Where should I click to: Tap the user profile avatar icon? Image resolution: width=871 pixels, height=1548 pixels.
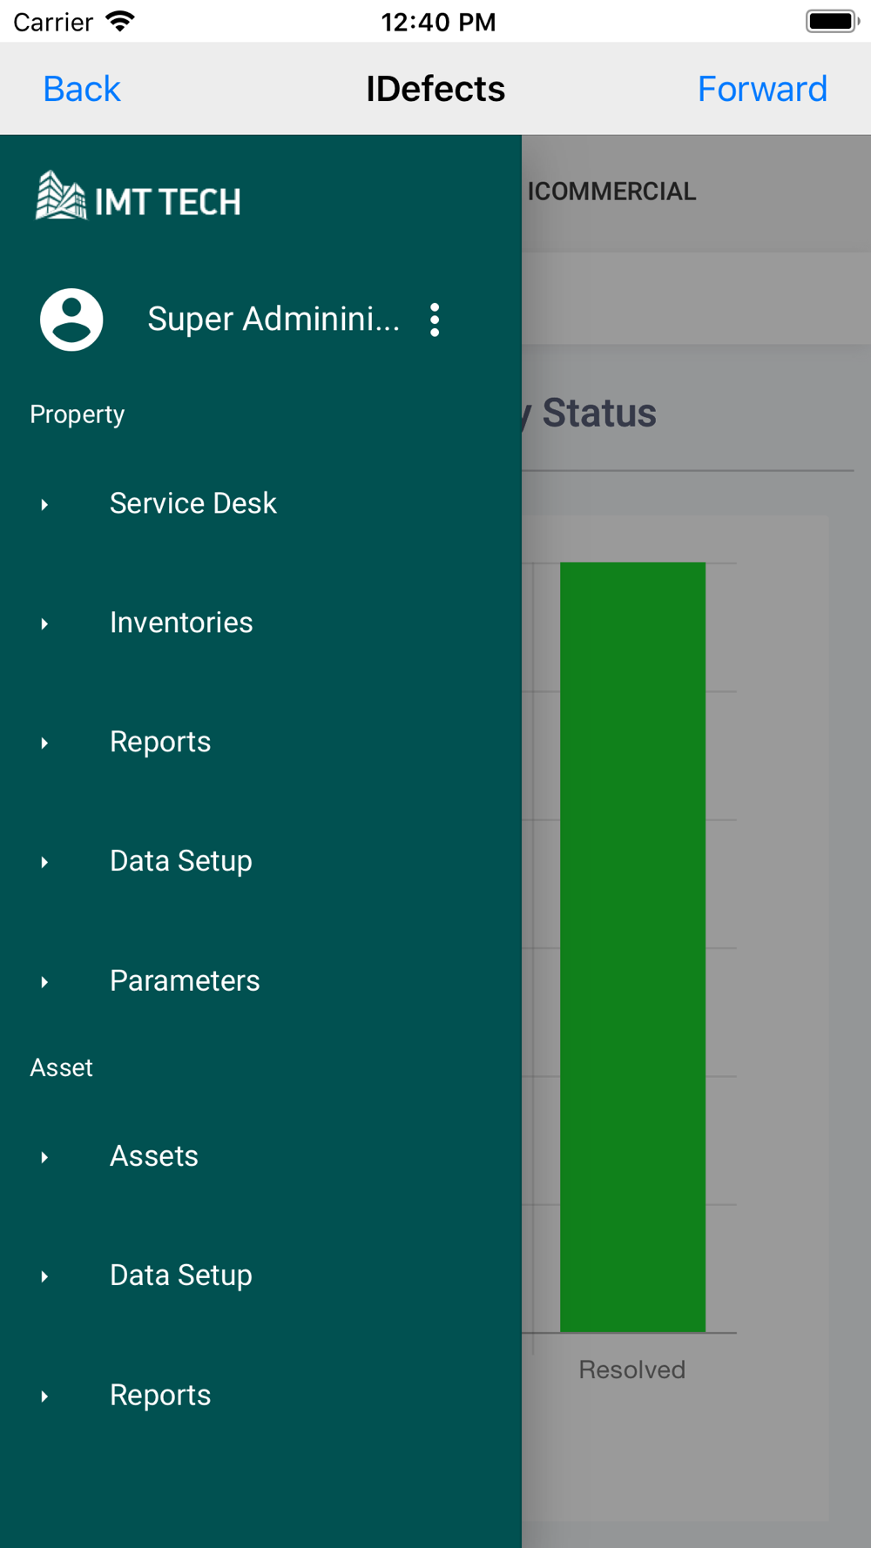[71, 320]
